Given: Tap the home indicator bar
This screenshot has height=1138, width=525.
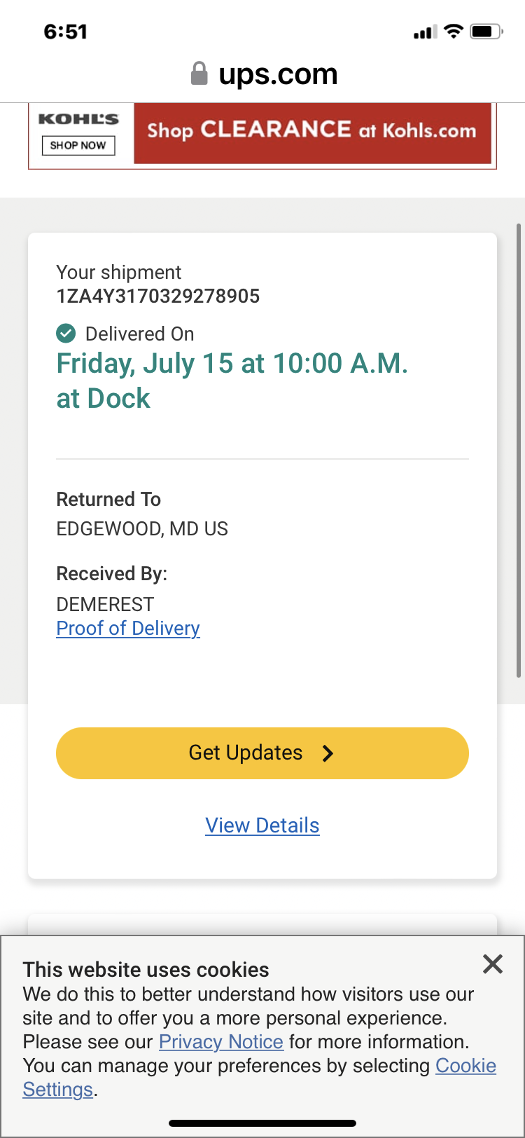Looking at the screenshot, I should [262, 1123].
